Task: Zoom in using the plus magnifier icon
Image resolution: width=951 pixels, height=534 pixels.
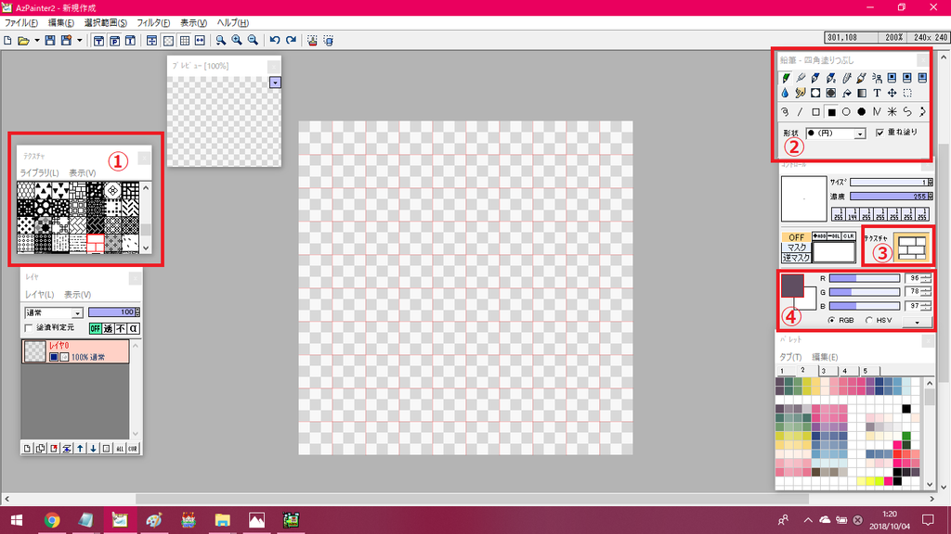Action: [237, 41]
